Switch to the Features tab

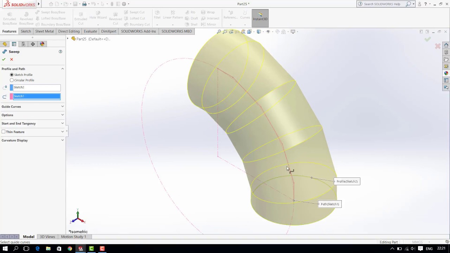[x=9, y=31]
